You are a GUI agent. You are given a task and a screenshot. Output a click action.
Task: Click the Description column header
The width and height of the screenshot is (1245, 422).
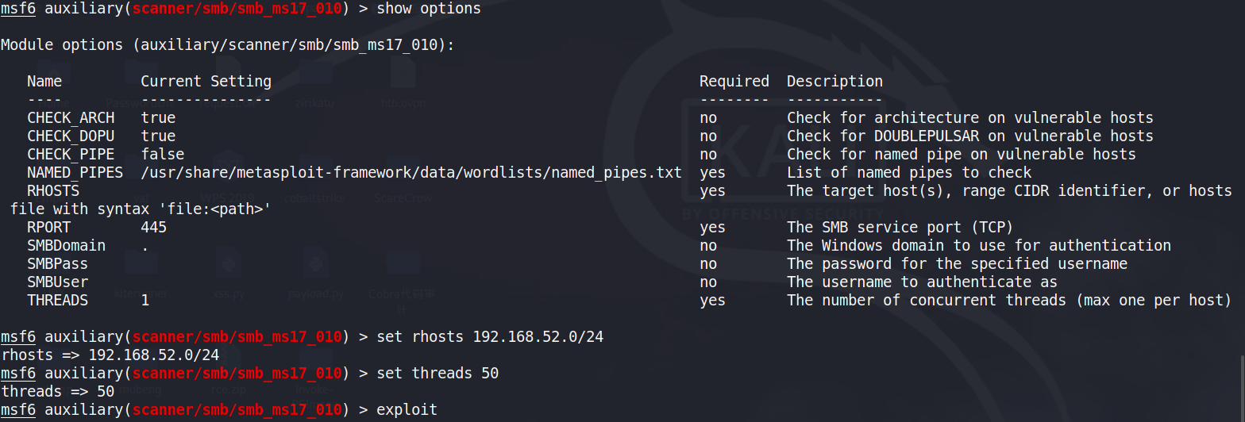coord(834,81)
